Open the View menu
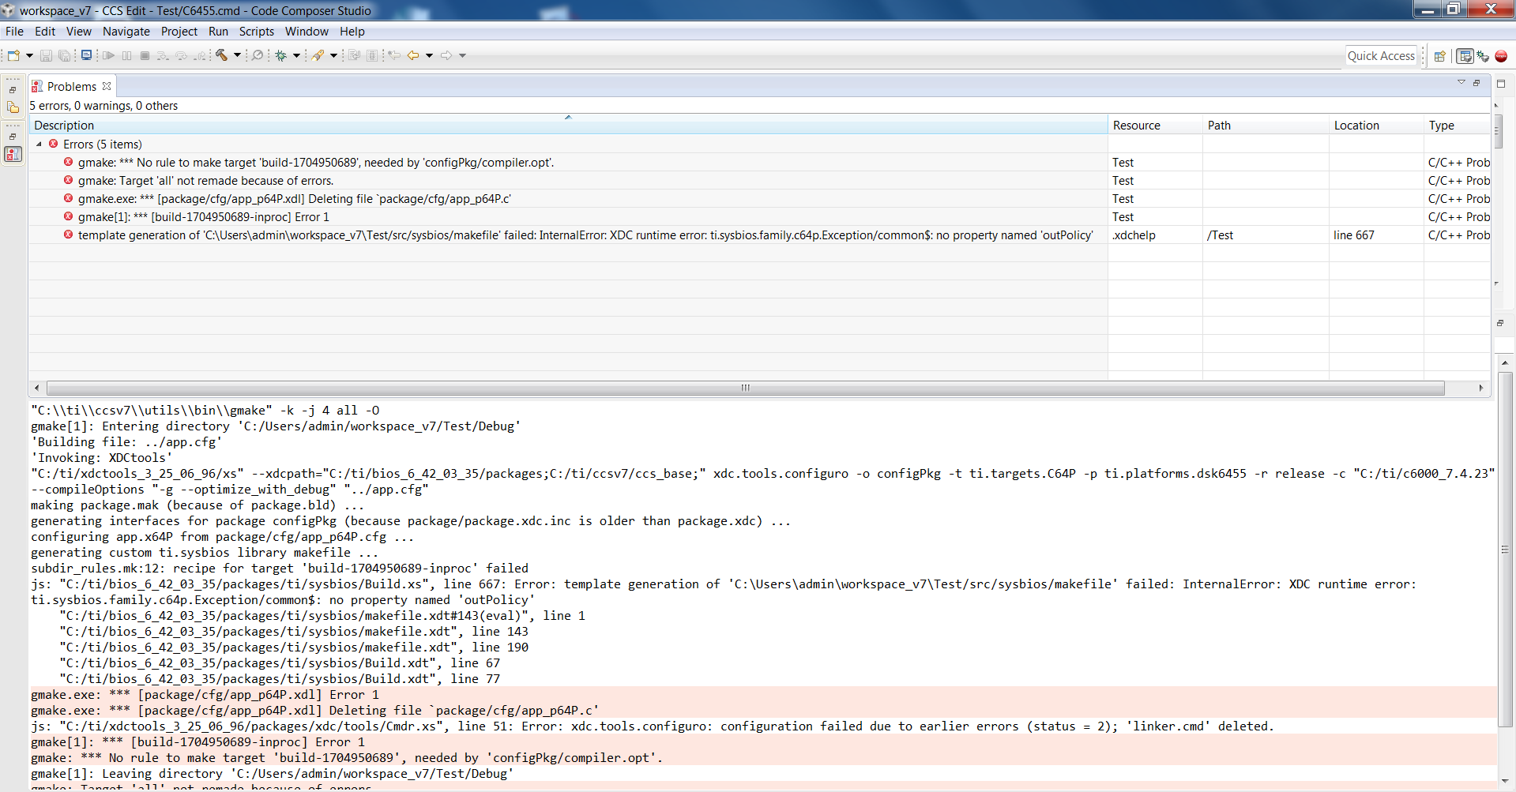This screenshot has height=792, width=1516. 79,32
